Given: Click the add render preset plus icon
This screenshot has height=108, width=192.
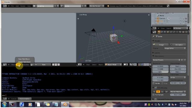Looking at the screenshot, I should (x=182, y=60).
